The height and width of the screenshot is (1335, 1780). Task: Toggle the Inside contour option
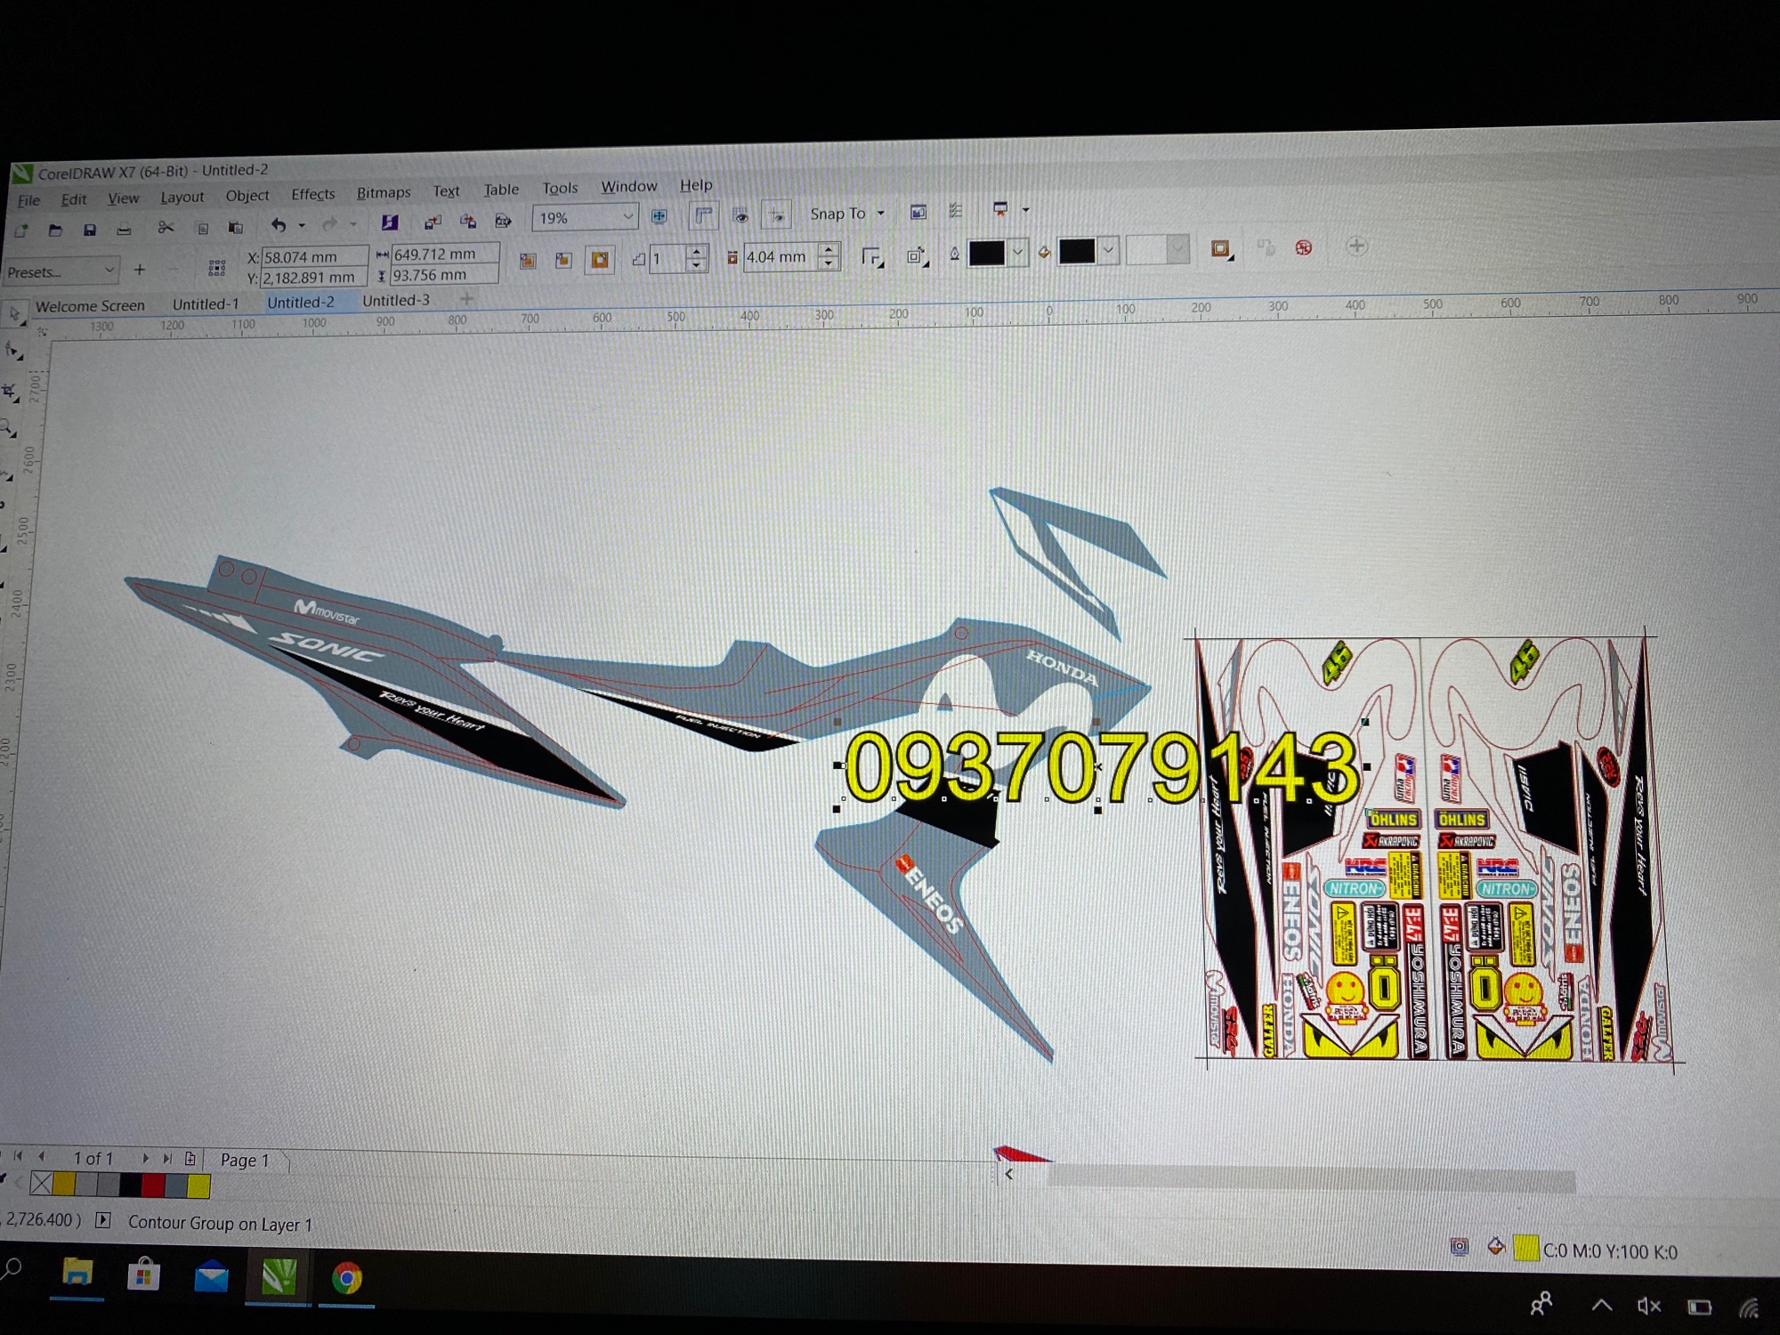[x=563, y=260]
